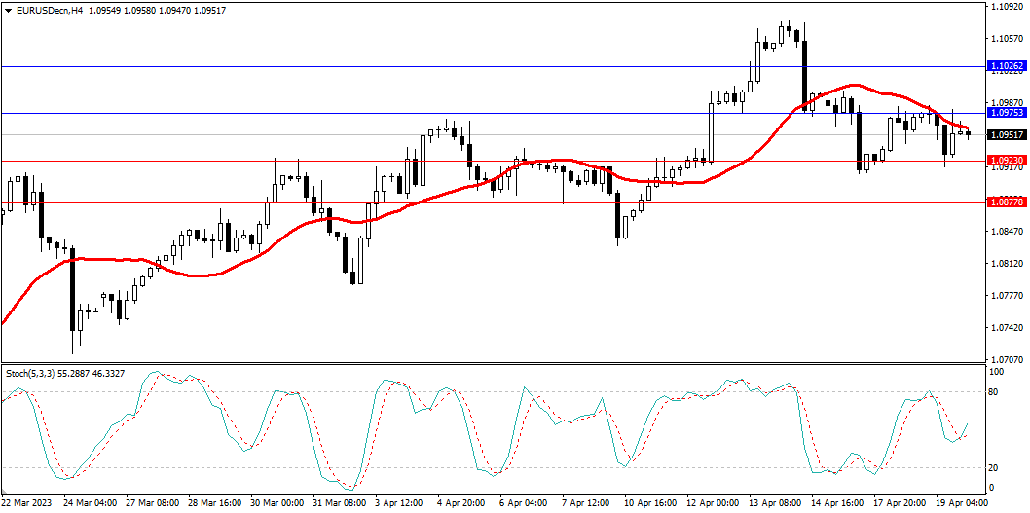Click the 10 Apr 16:00 time label
1030x513 pixels.
(652, 503)
